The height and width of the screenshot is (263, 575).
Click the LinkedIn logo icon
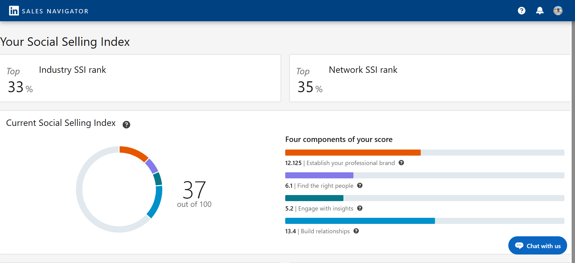tap(14, 11)
